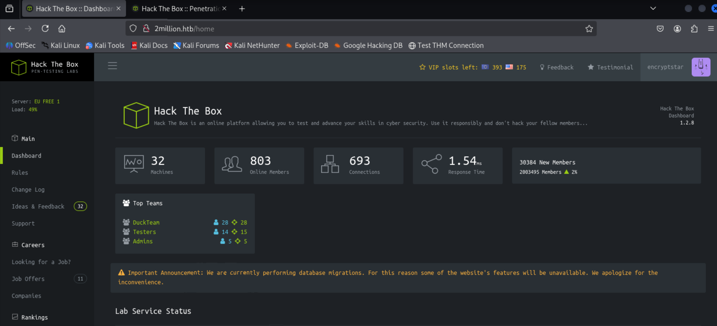Image resolution: width=717 pixels, height=326 pixels.
Task: Expand the Rankings sidebar section
Action: pos(34,317)
